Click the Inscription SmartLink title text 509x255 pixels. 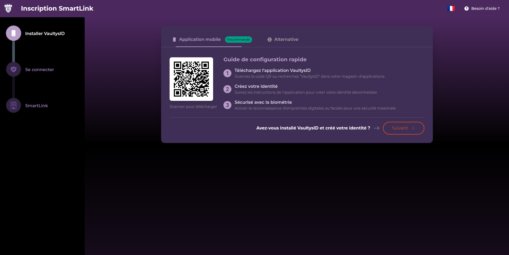pos(57,8)
